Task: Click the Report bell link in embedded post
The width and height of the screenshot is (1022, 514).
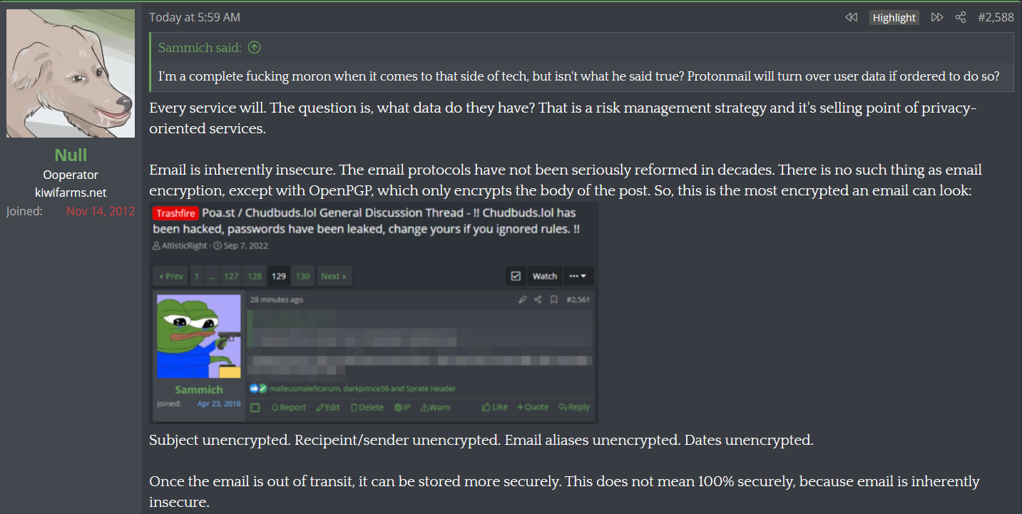Action: point(288,407)
